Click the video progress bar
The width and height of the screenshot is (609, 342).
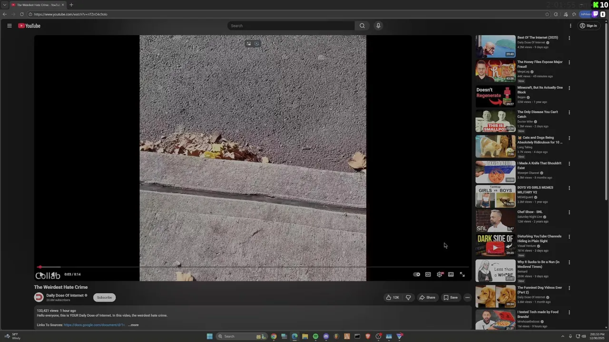(253, 267)
